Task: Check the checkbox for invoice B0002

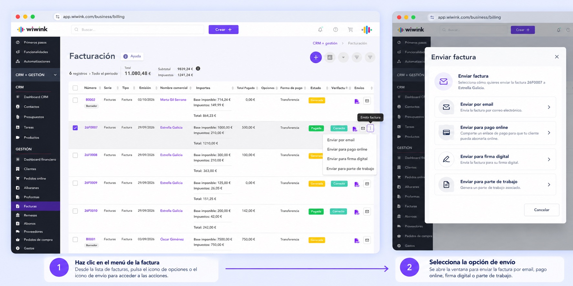Action: [75, 100]
